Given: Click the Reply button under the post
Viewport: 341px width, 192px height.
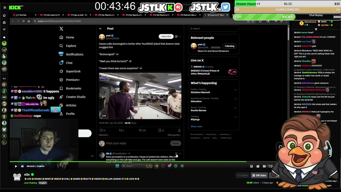Looking at the screenshot, I should coord(176,143).
